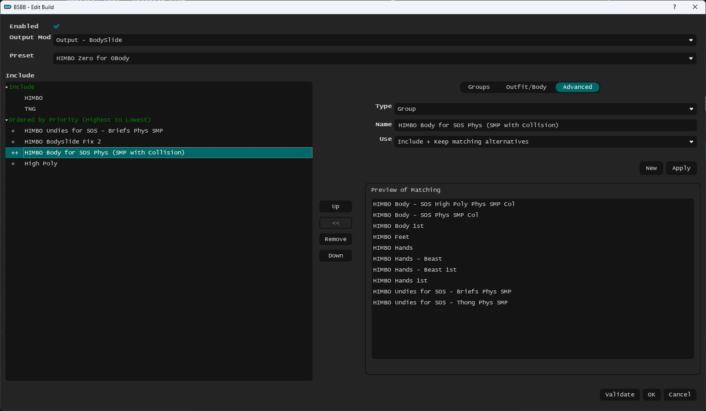Move item Up in priority

[336, 206]
